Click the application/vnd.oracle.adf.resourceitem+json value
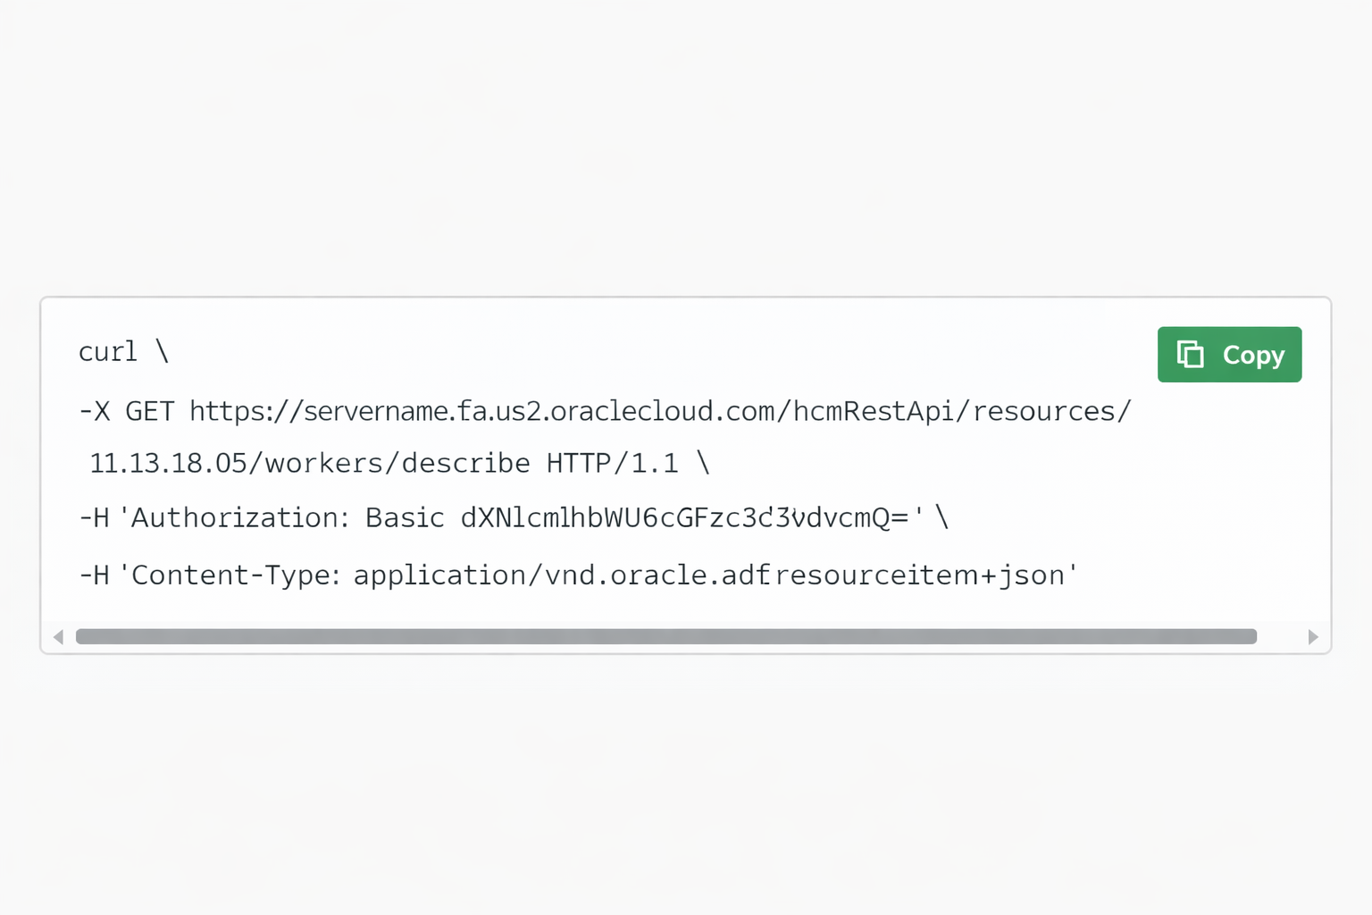 coord(709,575)
